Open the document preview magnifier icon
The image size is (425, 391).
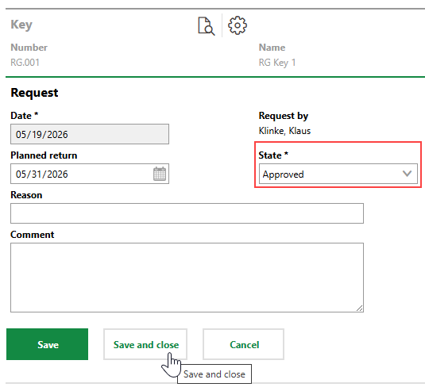click(x=207, y=26)
